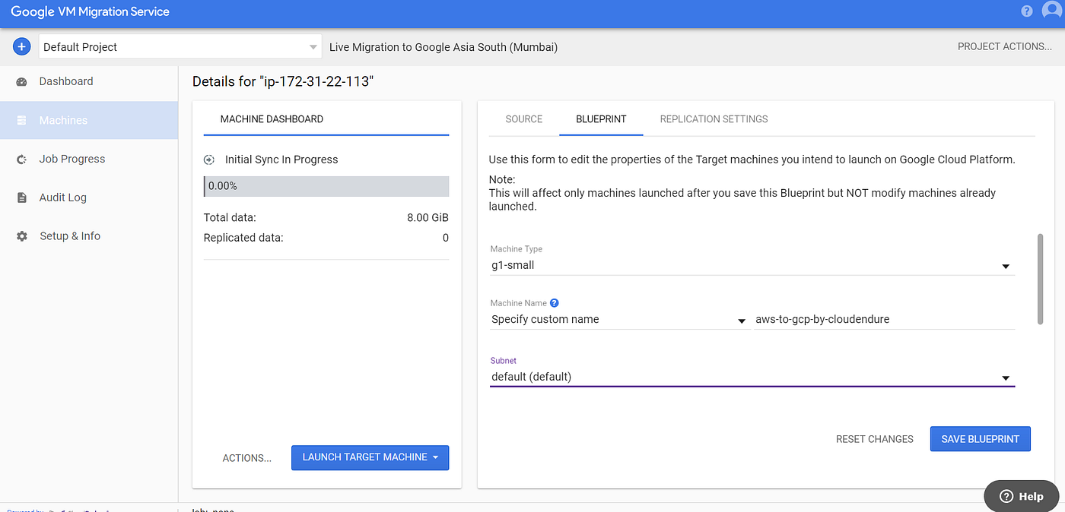
Task: Click the SAVE BLUEPRINT button
Action: tap(980, 439)
